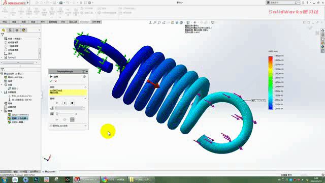Select the von Mises stress result plot
Screen dimensions: 325x183
coord(18,114)
